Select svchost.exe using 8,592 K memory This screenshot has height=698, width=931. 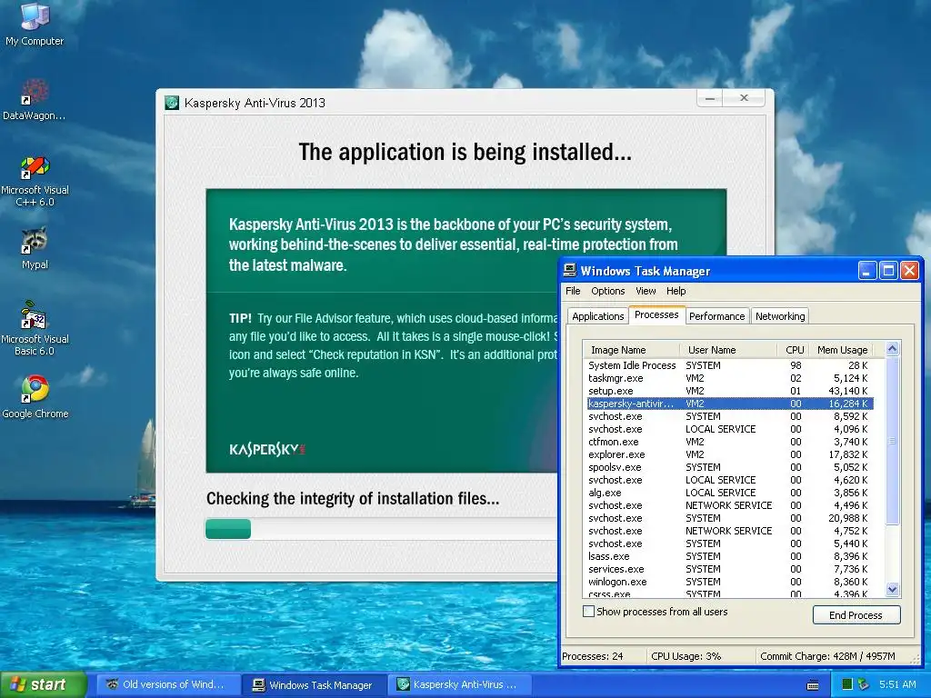(x=730, y=416)
